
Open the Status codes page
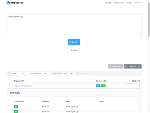pos(119,3)
